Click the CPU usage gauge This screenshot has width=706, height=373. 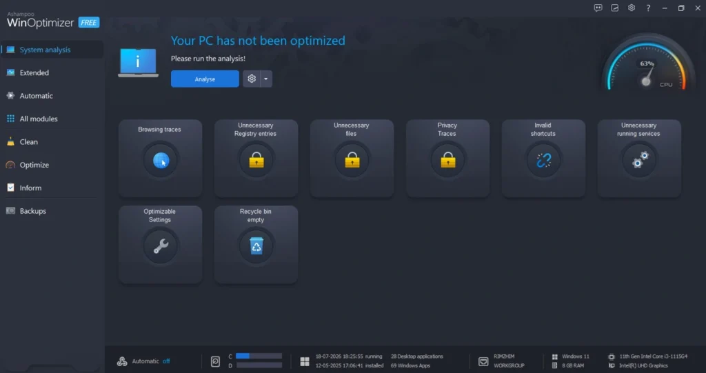point(647,63)
